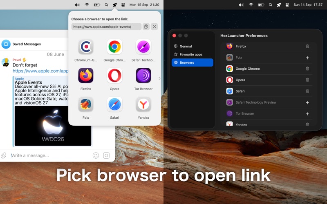
Task: Open Spotlight search in right menu bar
Action: [271, 4]
